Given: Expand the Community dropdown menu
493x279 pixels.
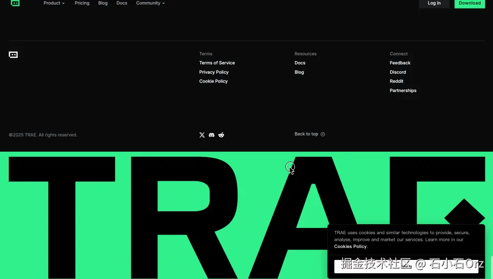Looking at the screenshot, I should coord(150,3).
